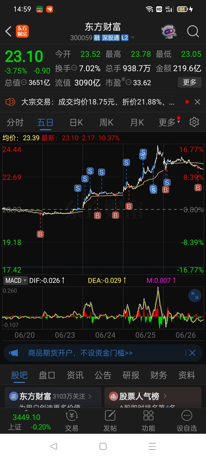Tap the 市盈 info circle icon
The height and width of the screenshot is (459, 206).
coord(128,83)
